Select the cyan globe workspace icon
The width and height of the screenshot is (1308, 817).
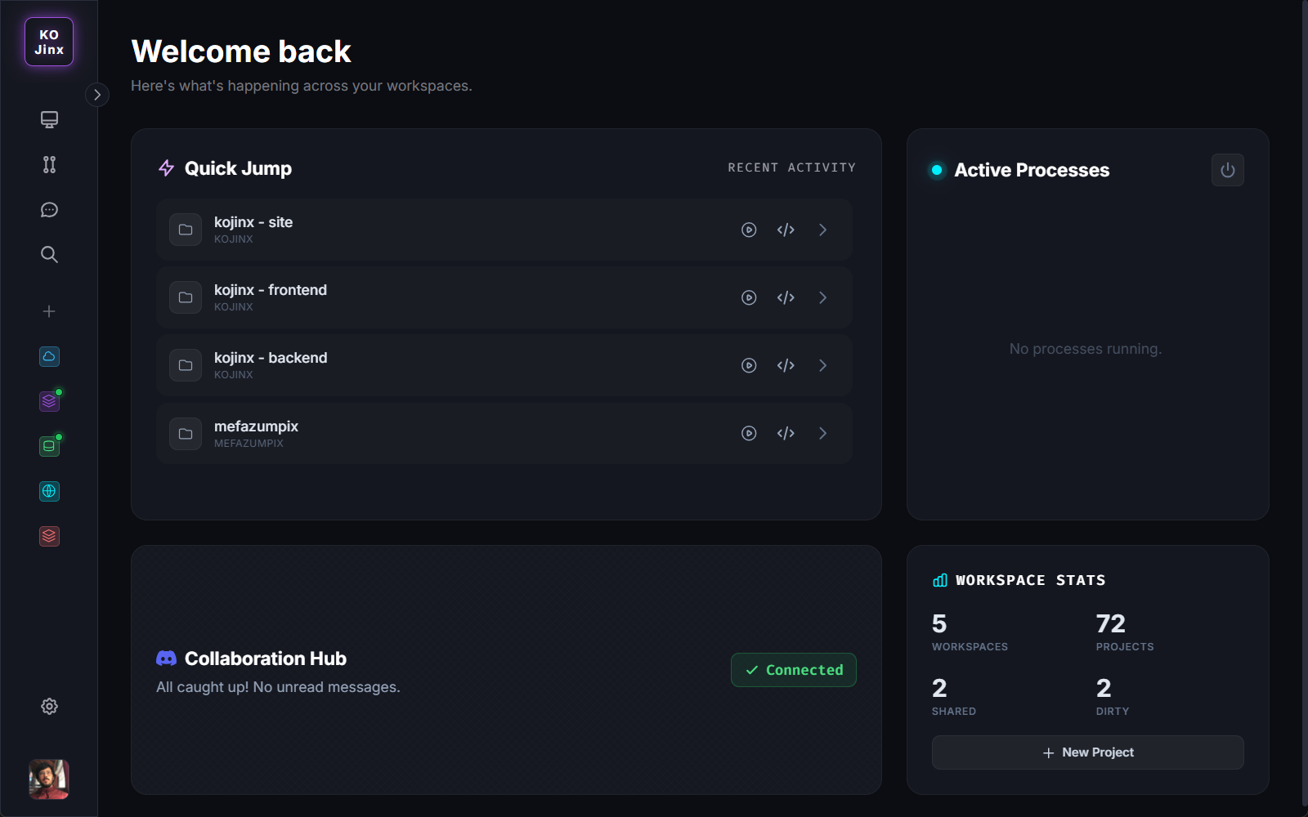point(49,491)
